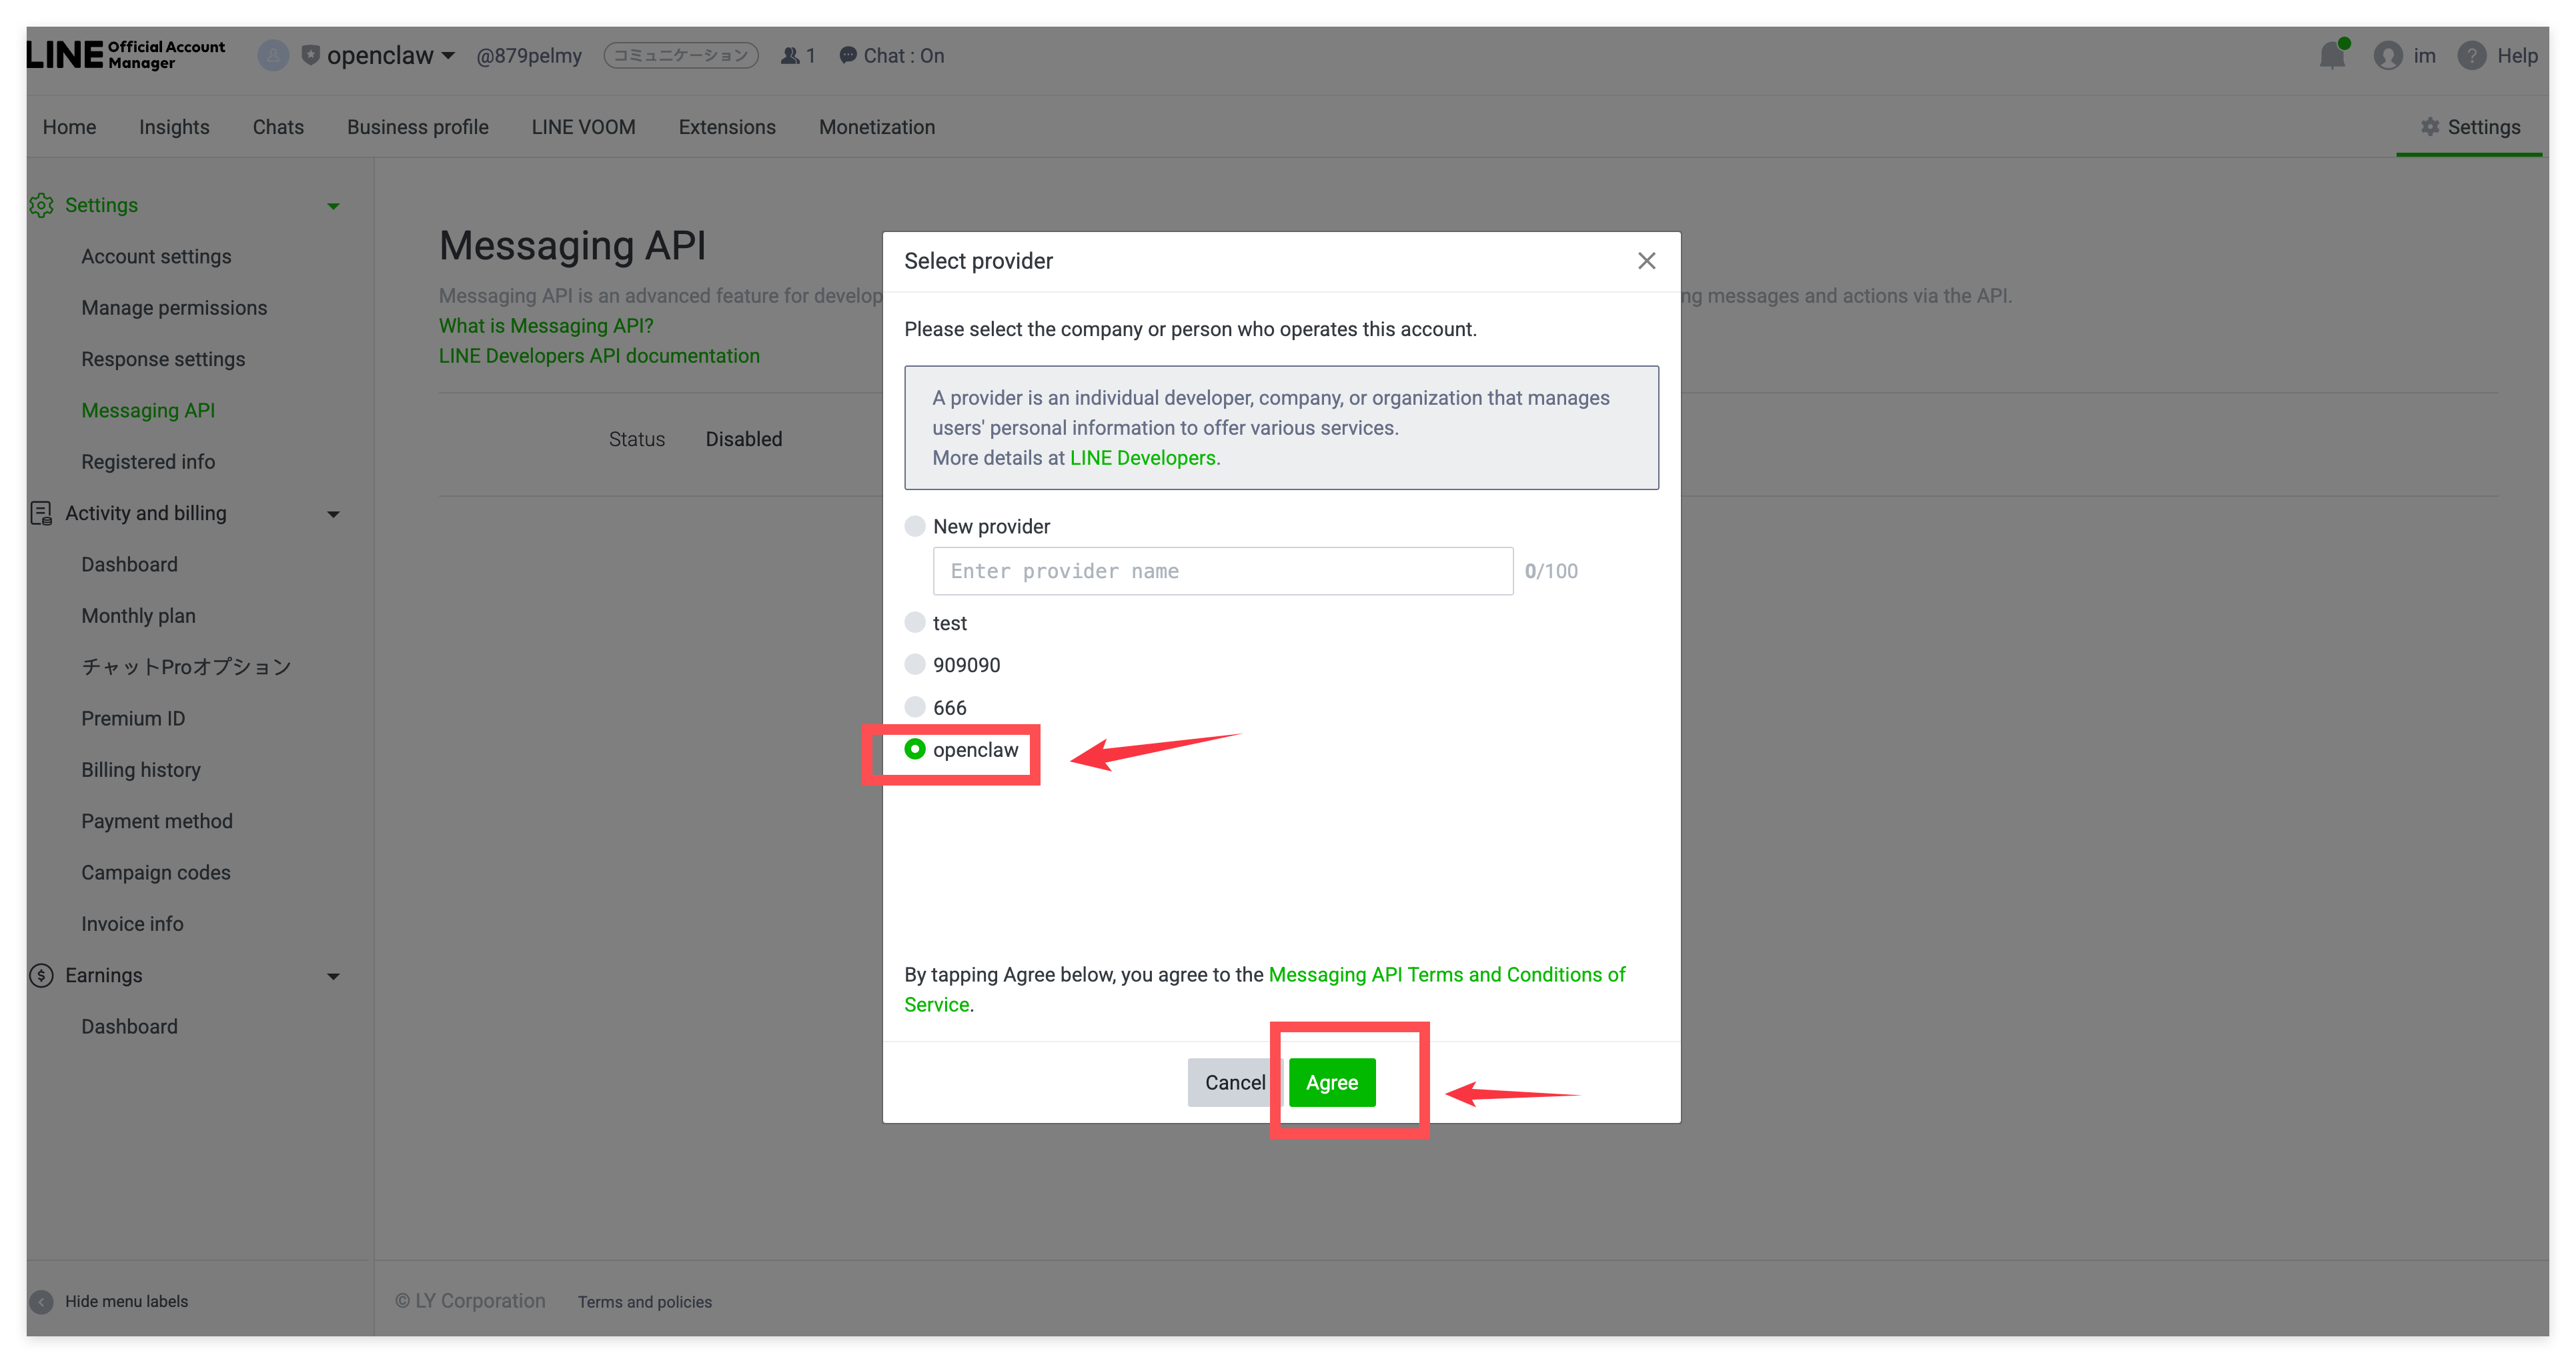Collapse the Activity and billing section
This screenshot has width=2576, height=1363.
333,514
